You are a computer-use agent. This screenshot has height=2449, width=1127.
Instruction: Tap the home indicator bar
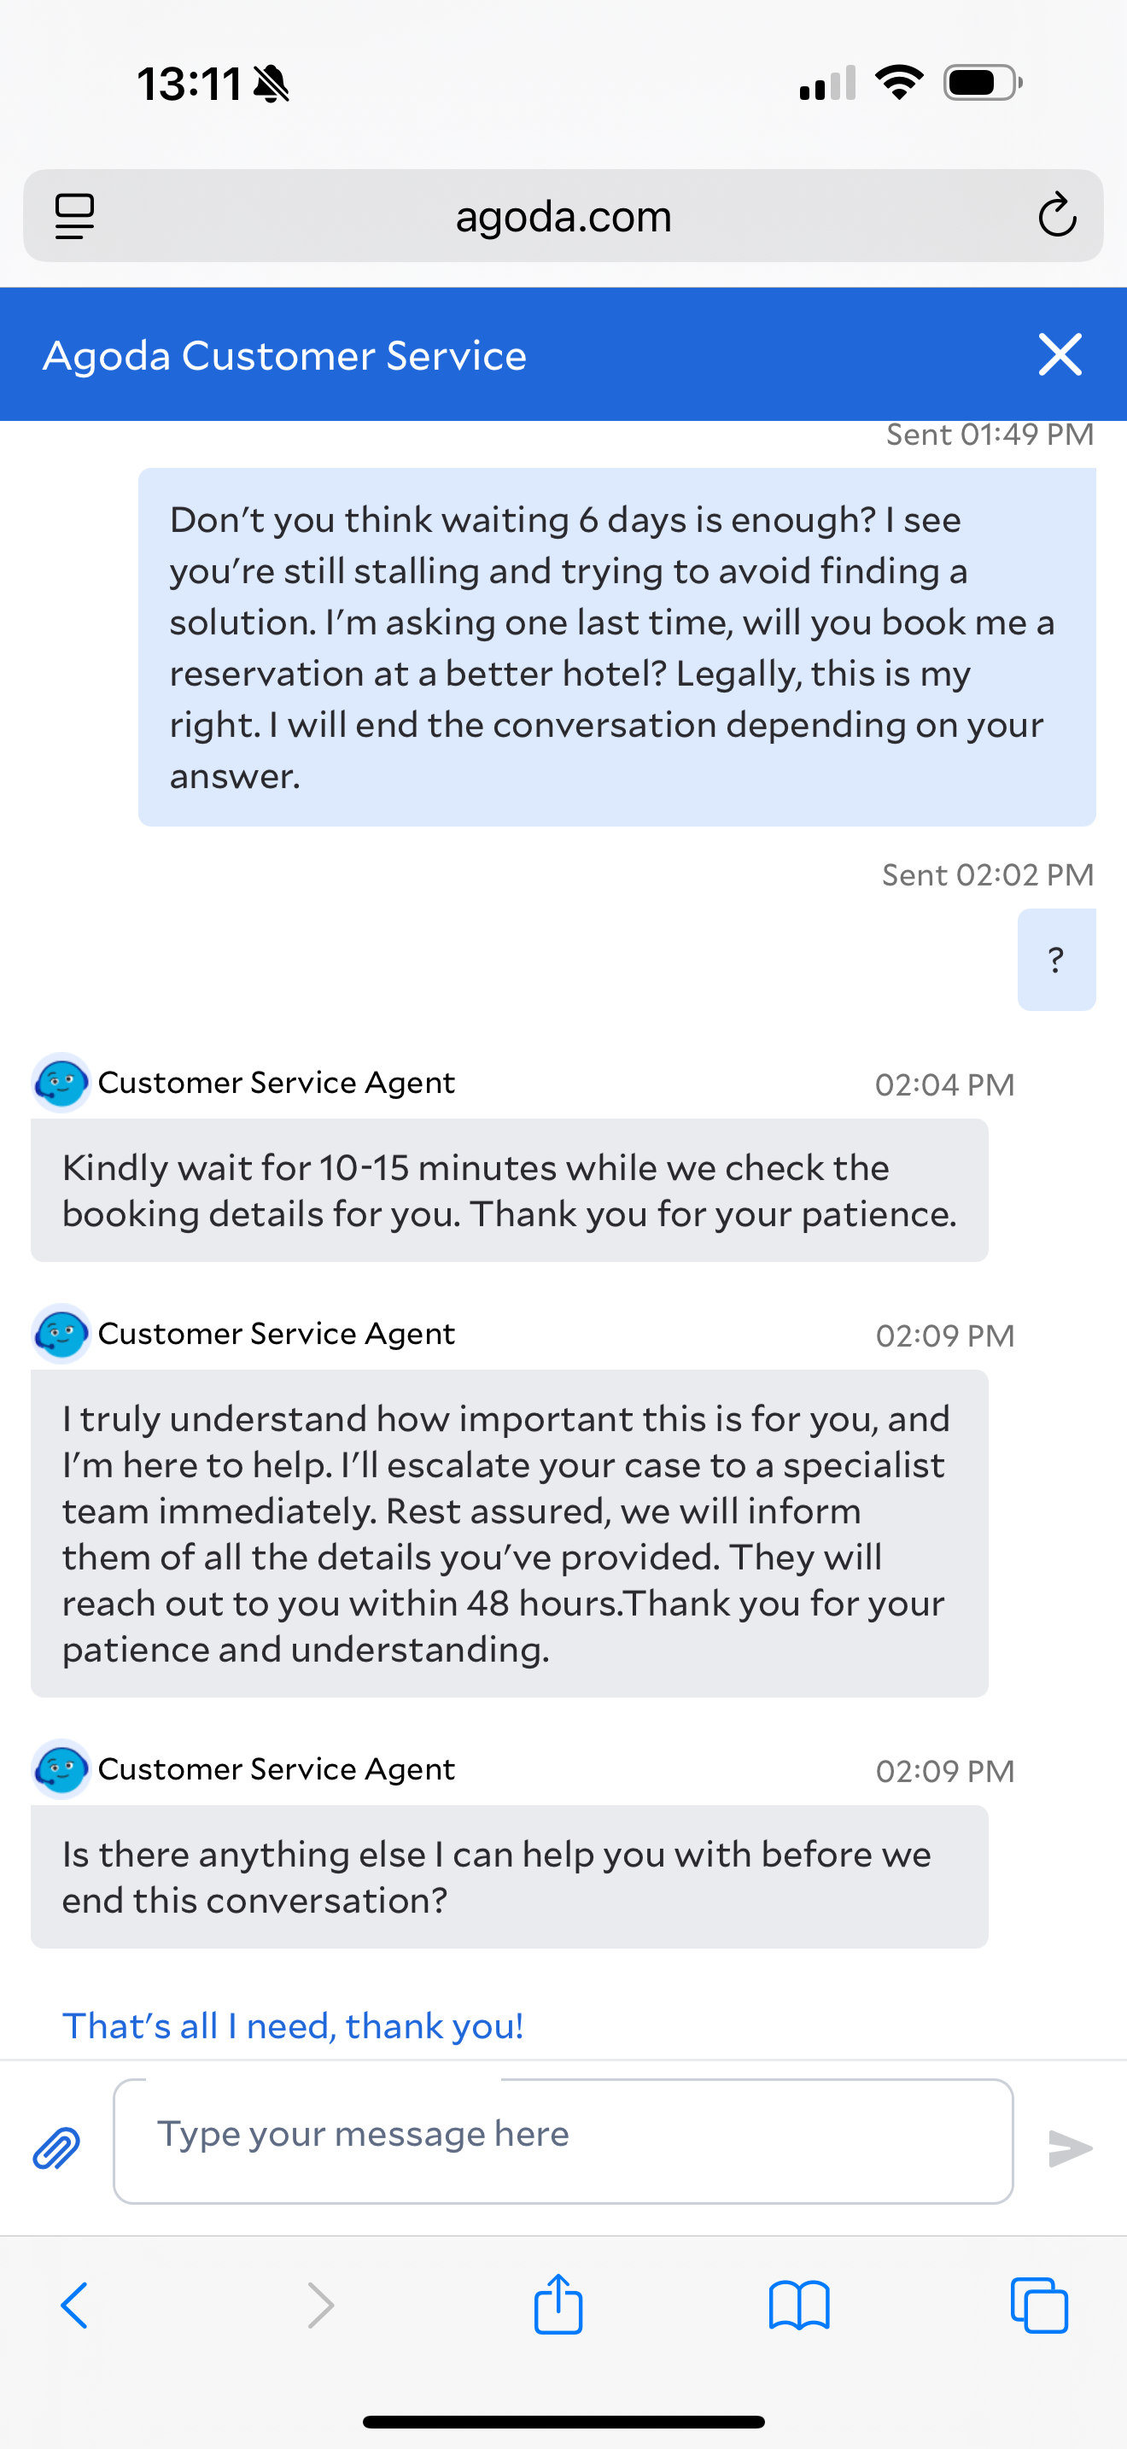(563, 2422)
